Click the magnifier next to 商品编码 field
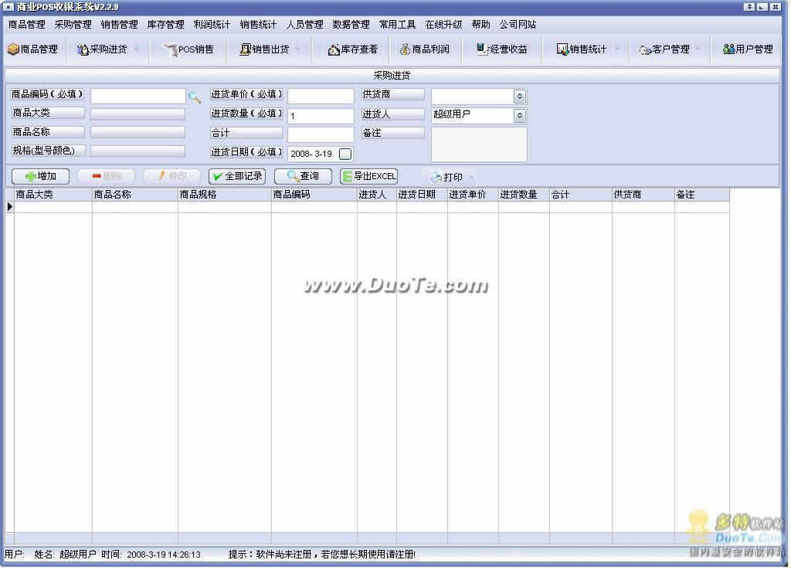The height and width of the screenshot is (570, 791). (x=195, y=97)
